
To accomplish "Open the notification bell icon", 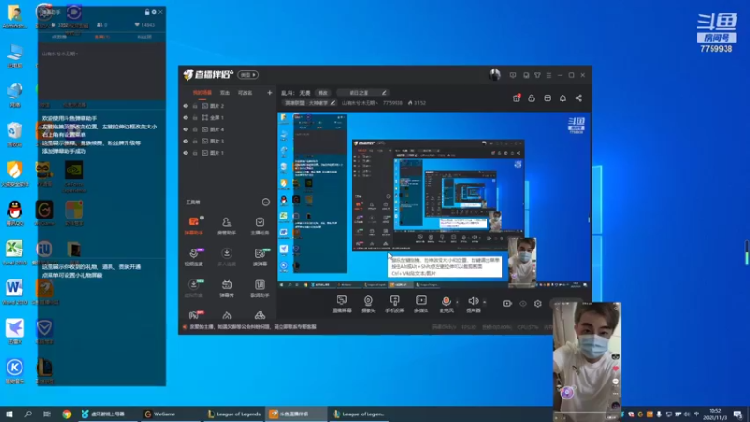I will pyautogui.click(x=563, y=98).
